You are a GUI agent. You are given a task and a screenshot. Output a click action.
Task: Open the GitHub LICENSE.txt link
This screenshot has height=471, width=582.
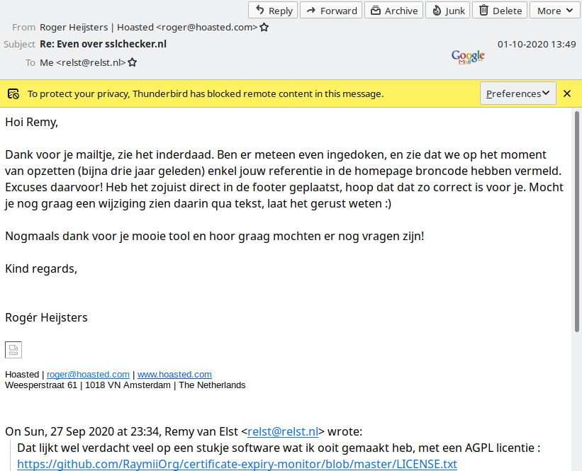(x=237, y=464)
